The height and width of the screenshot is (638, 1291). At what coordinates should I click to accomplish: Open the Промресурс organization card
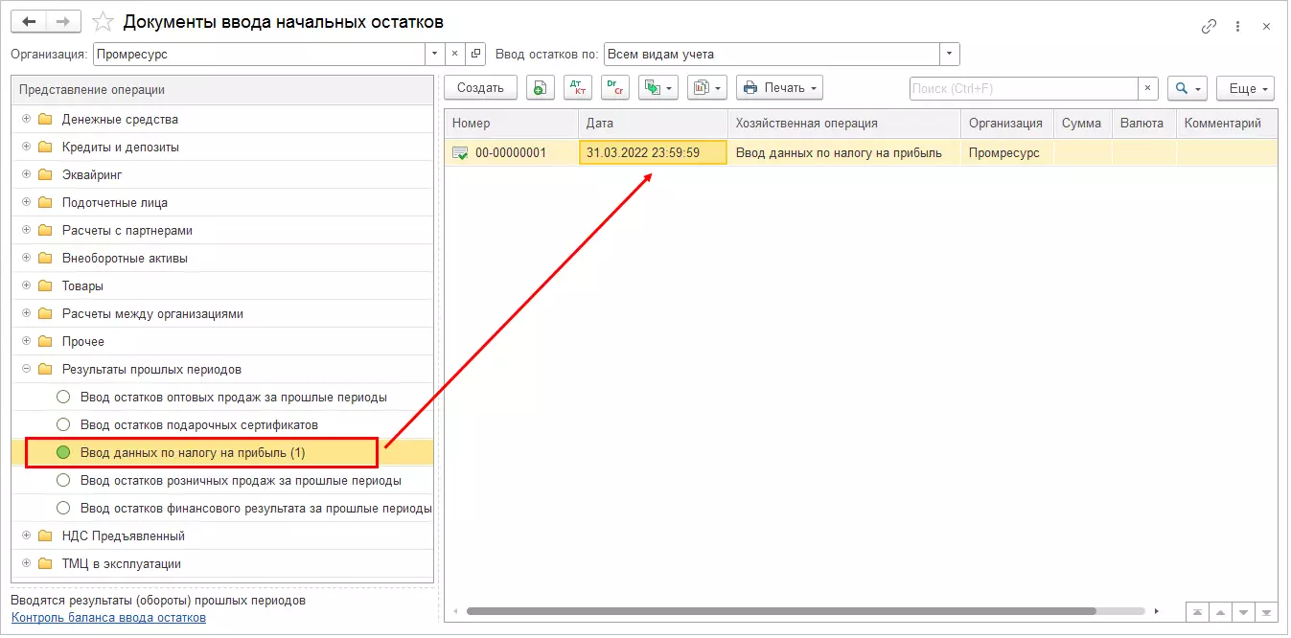click(x=476, y=55)
